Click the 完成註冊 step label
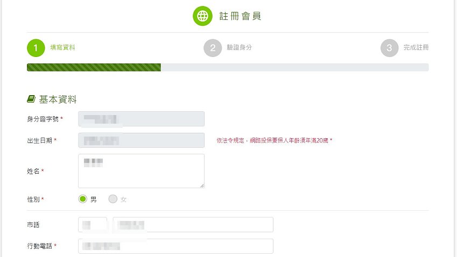This screenshot has width=457, height=257. [x=416, y=47]
